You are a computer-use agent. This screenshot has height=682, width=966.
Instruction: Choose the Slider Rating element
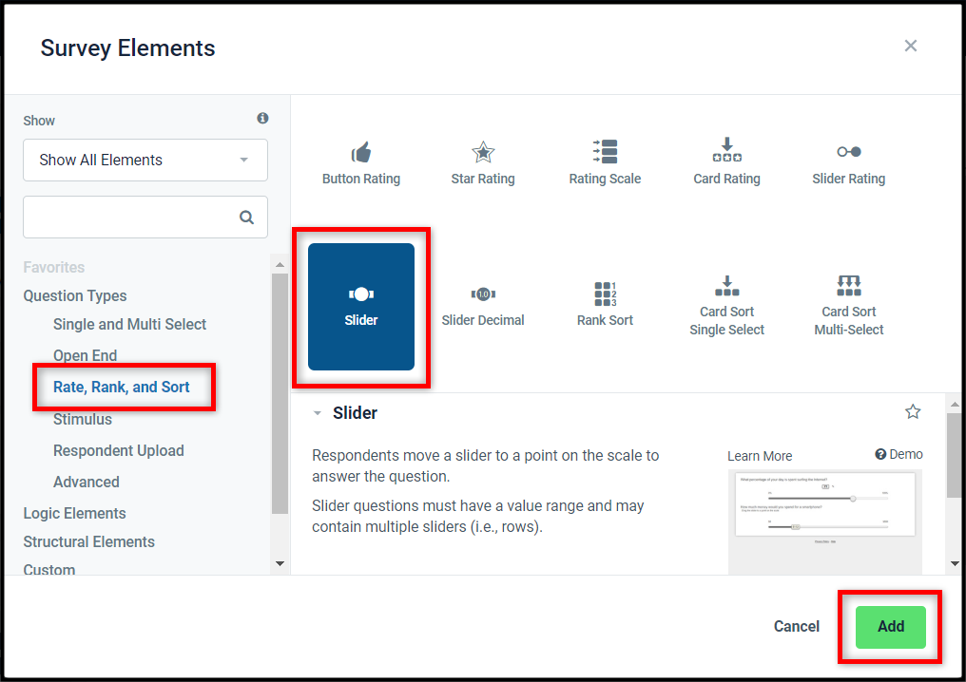[848, 163]
